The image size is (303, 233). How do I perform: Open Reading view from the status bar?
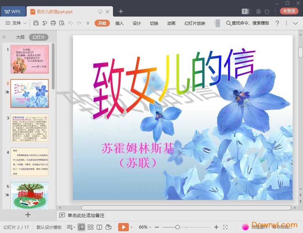pyautogui.click(x=100, y=227)
